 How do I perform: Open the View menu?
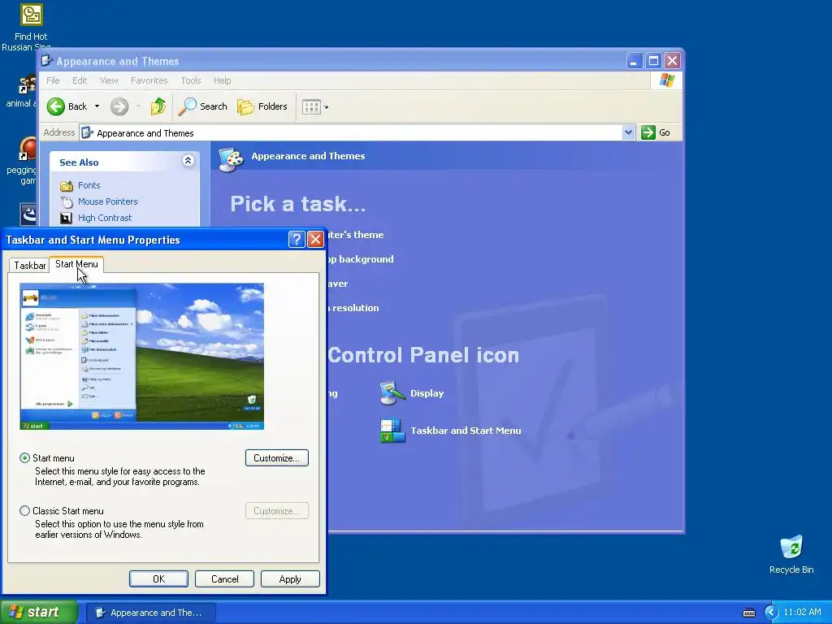click(109, 80)
